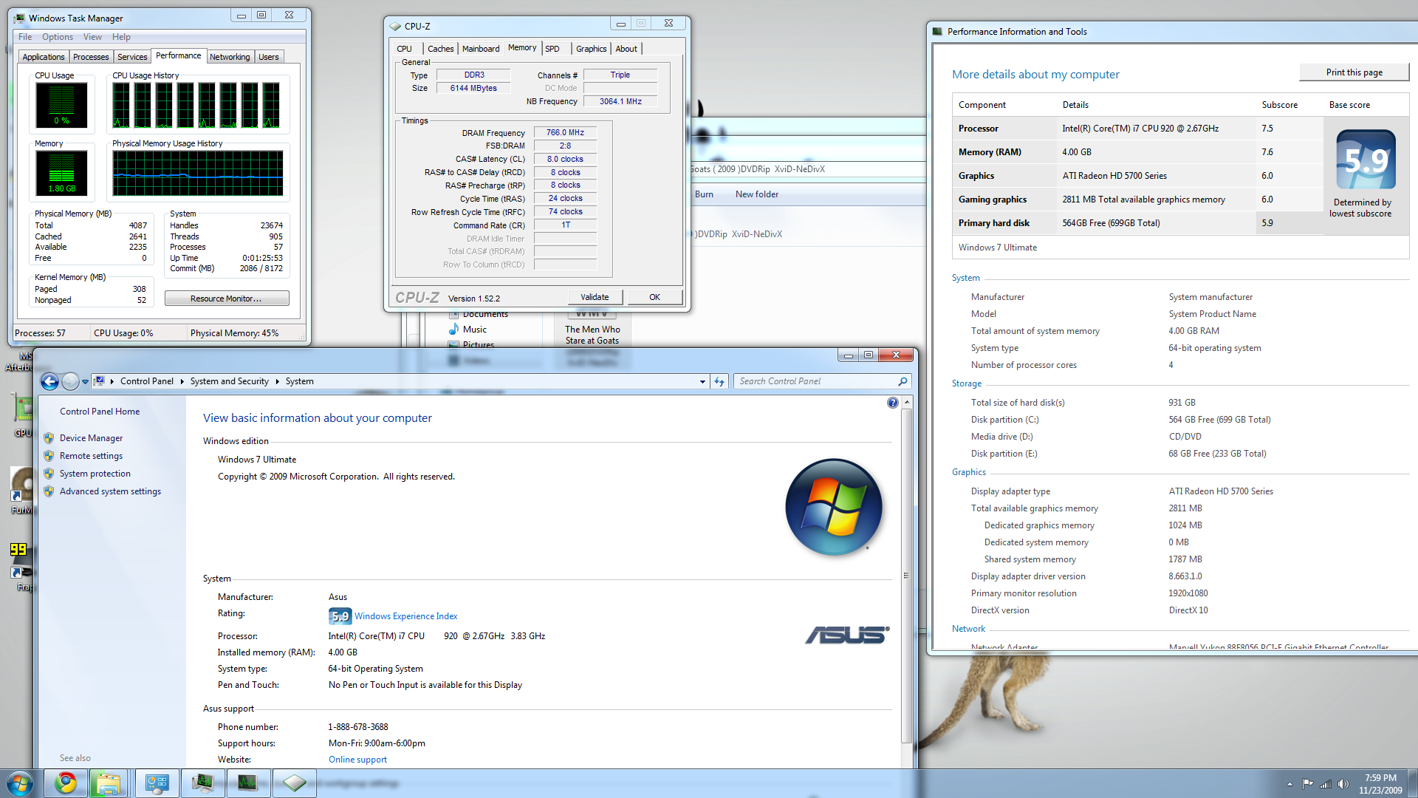Select System and Security breadcrumb
This screenshot has width=1418, height=798.
[229, 381]
